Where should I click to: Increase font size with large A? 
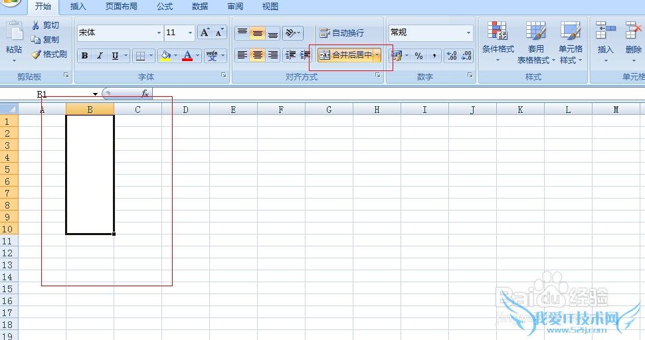pos(205,33)
